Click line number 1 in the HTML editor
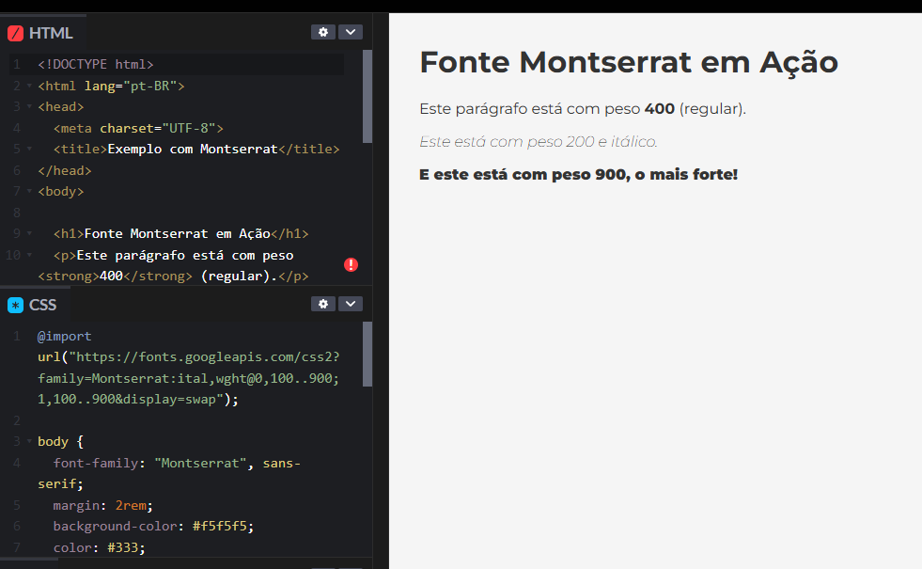The image size is (922, 569). pyautogui.click(x=17, y=65)
